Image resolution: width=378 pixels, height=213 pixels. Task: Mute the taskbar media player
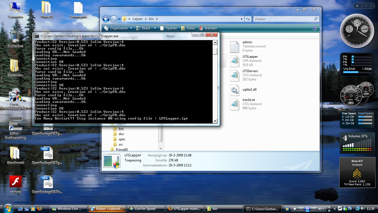320,209
